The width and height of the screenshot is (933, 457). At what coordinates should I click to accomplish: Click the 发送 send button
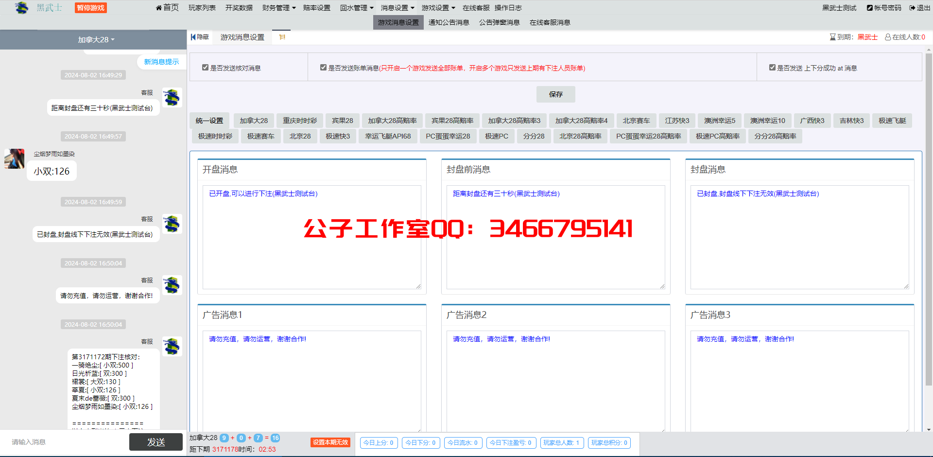click(x=156, y=442)
